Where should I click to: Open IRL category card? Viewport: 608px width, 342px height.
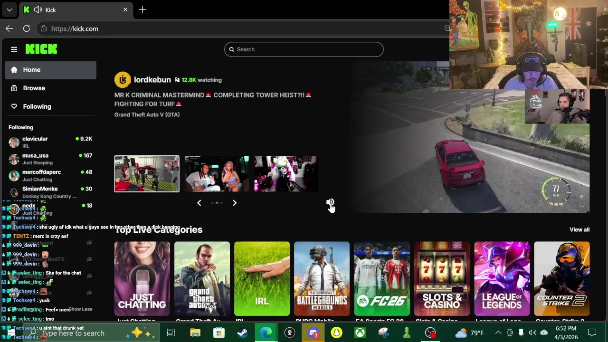[262, 279]
